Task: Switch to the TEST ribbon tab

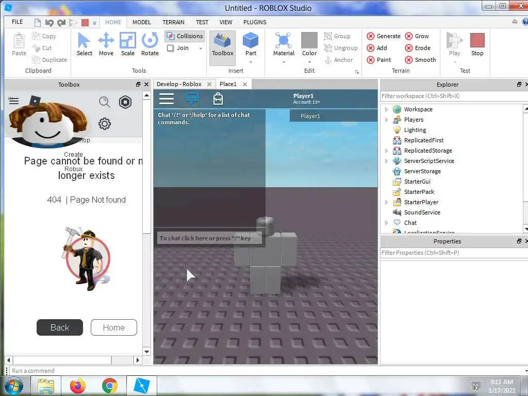Action: pos(202,22)
